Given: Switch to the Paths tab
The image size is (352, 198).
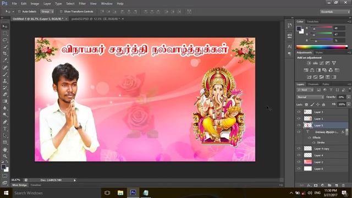Looking at the screenshot, I should click(x=326, y=84).
